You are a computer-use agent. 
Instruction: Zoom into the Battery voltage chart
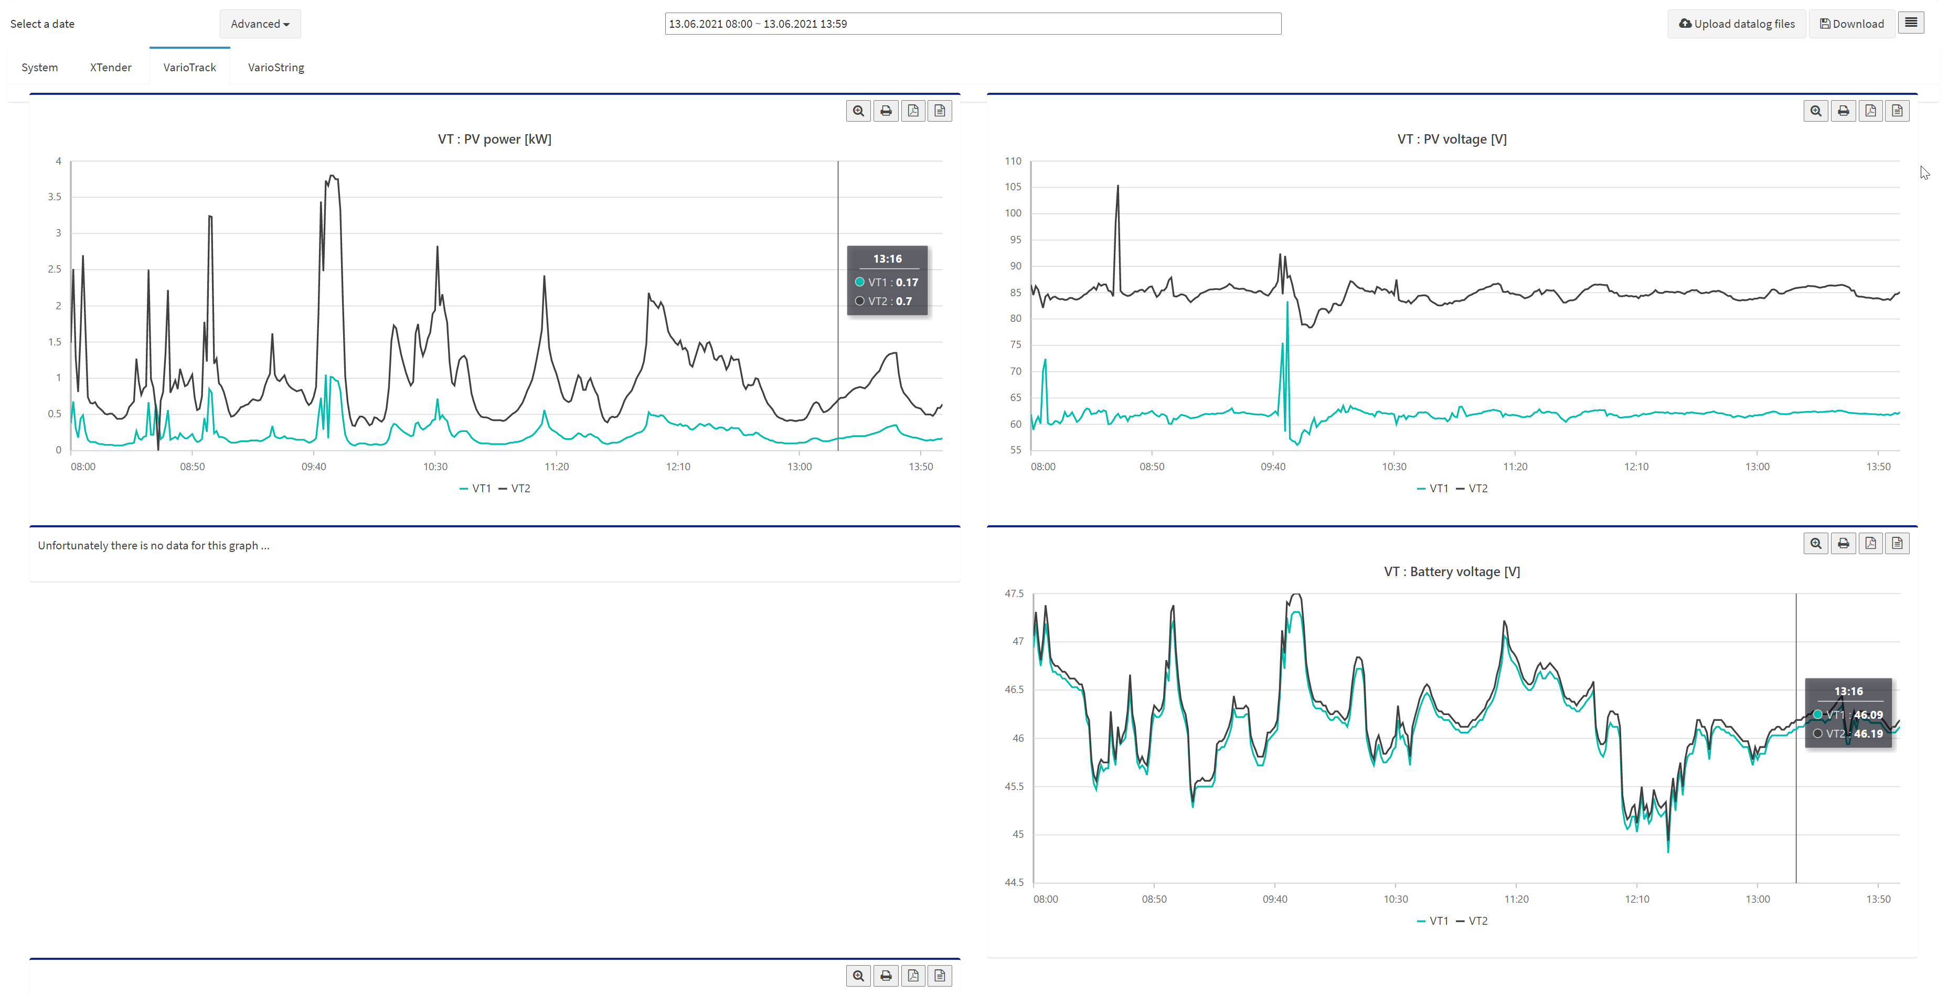(1816, 543)
